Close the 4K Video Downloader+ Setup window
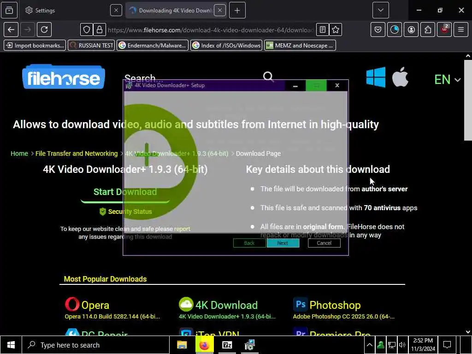This screenshot has width=472, height=354. [x=337, y=85]
